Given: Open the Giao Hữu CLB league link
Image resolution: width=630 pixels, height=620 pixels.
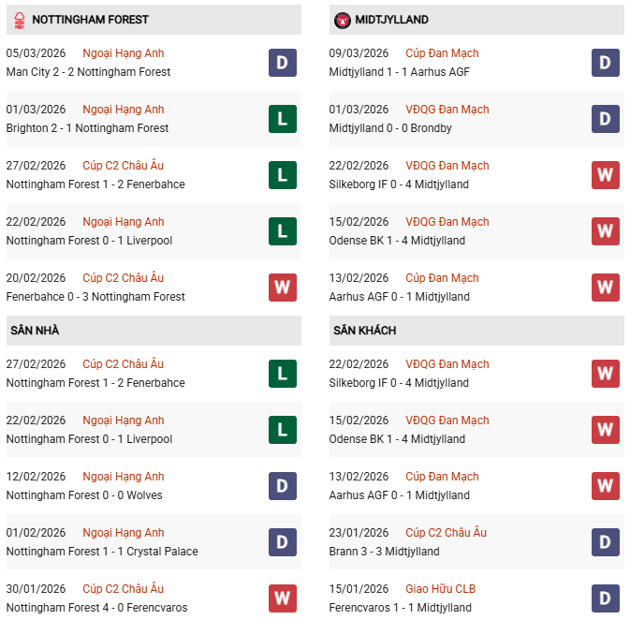Looking at the screenshot, I should 440,589.
